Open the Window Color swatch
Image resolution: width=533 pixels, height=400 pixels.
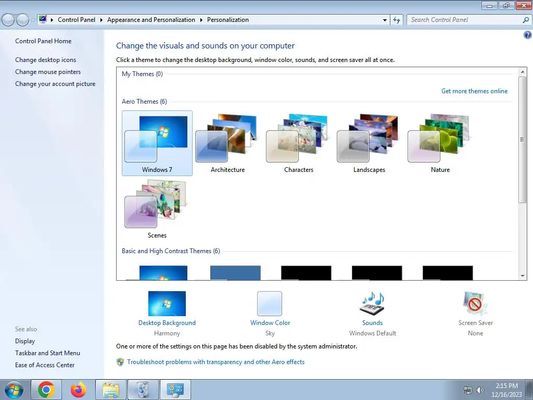tap(270, 304)
